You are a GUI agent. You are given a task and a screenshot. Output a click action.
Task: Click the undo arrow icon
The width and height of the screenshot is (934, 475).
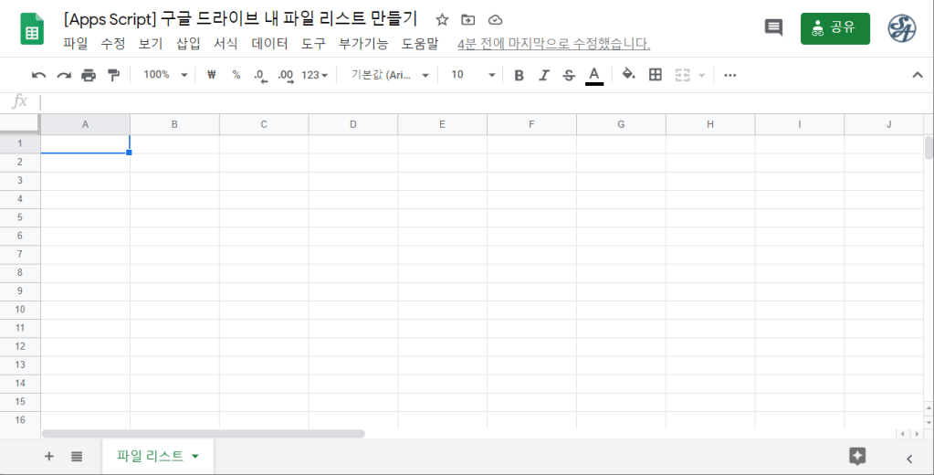(38, 75)
